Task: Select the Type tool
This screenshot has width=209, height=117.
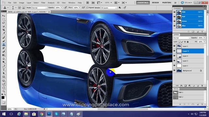Action: (x=4, y=70)
